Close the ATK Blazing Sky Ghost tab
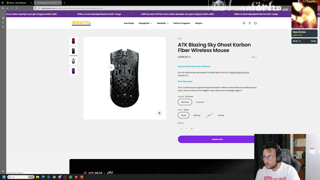320x180 pixels. click(59, 3)
